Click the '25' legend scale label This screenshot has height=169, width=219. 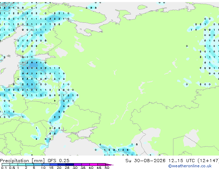pos(67,168)
